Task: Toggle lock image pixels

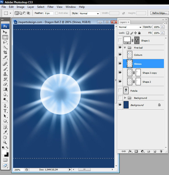Action: [x=132, y=33]
